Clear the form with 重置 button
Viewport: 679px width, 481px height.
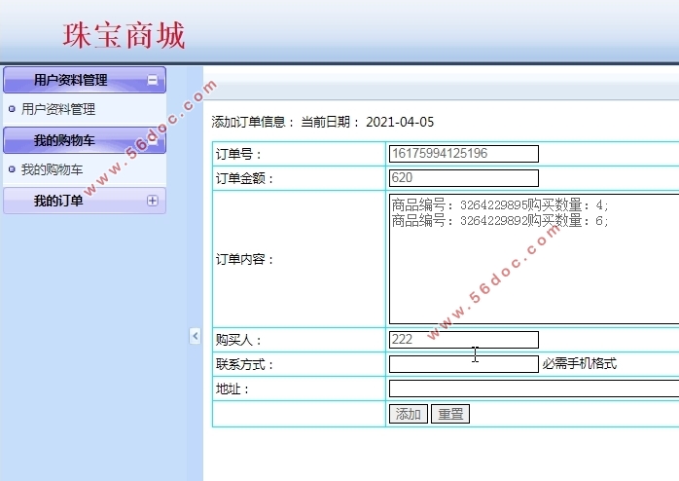click(450, 414)
